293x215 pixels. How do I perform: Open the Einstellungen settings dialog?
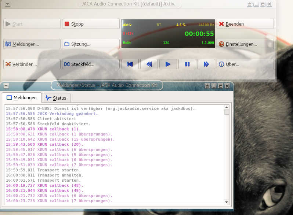[x=245, y=44]
